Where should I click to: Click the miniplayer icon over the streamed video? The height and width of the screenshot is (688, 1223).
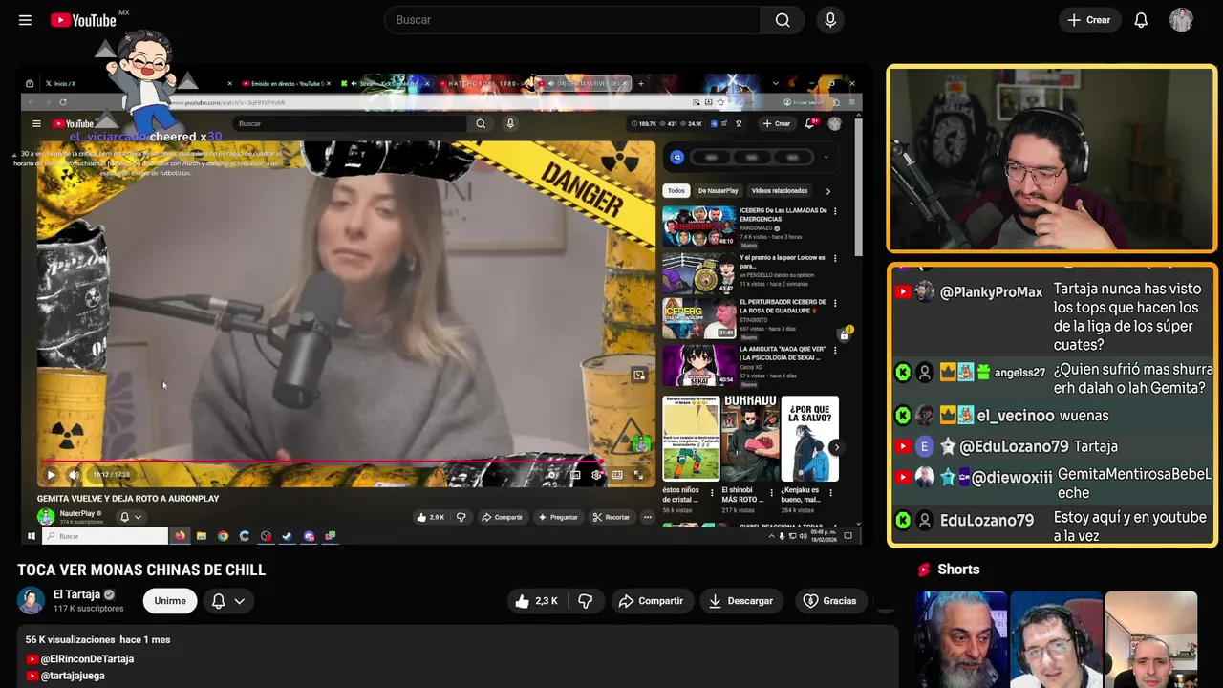tap(639, 375)
